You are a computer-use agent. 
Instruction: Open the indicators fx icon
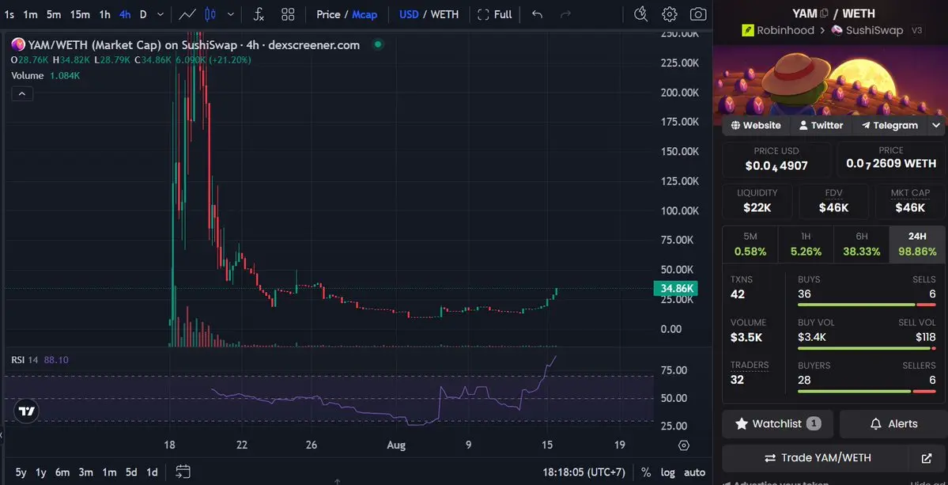click(x=259, y=14)
